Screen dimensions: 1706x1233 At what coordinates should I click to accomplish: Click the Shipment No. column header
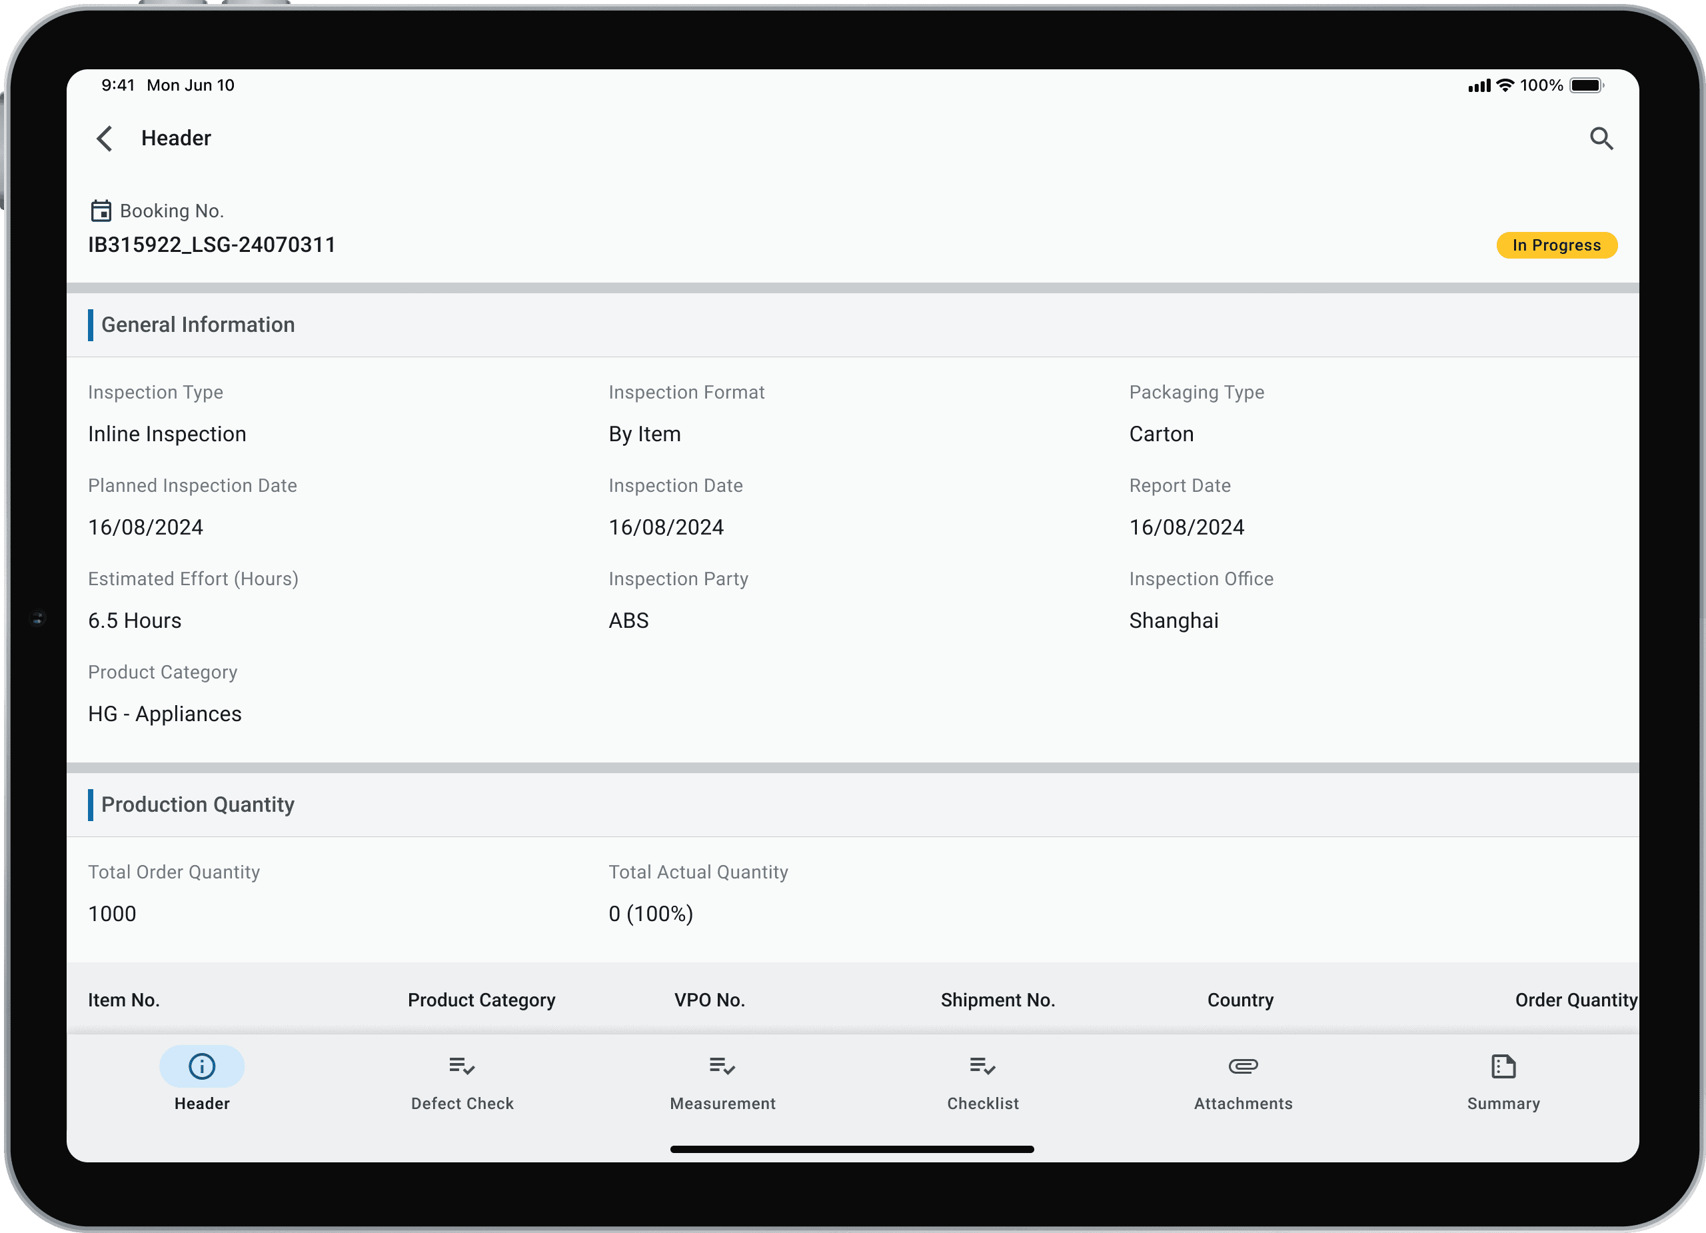[x=998, y=1000]
